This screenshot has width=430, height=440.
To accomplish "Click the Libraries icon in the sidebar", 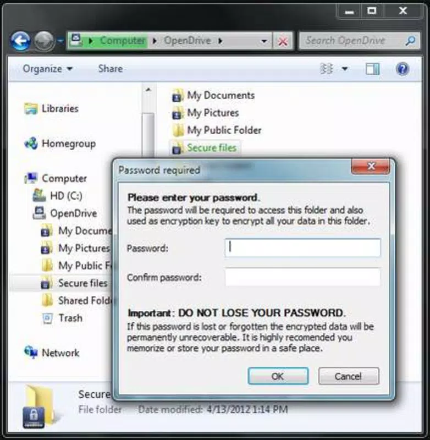I will coord(31,108).
